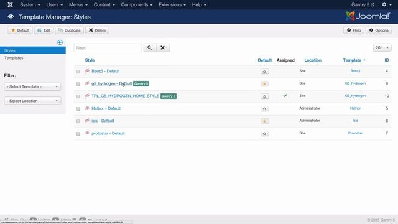
Task: Click the Edit toolbar button
Action: click(44, 30)
